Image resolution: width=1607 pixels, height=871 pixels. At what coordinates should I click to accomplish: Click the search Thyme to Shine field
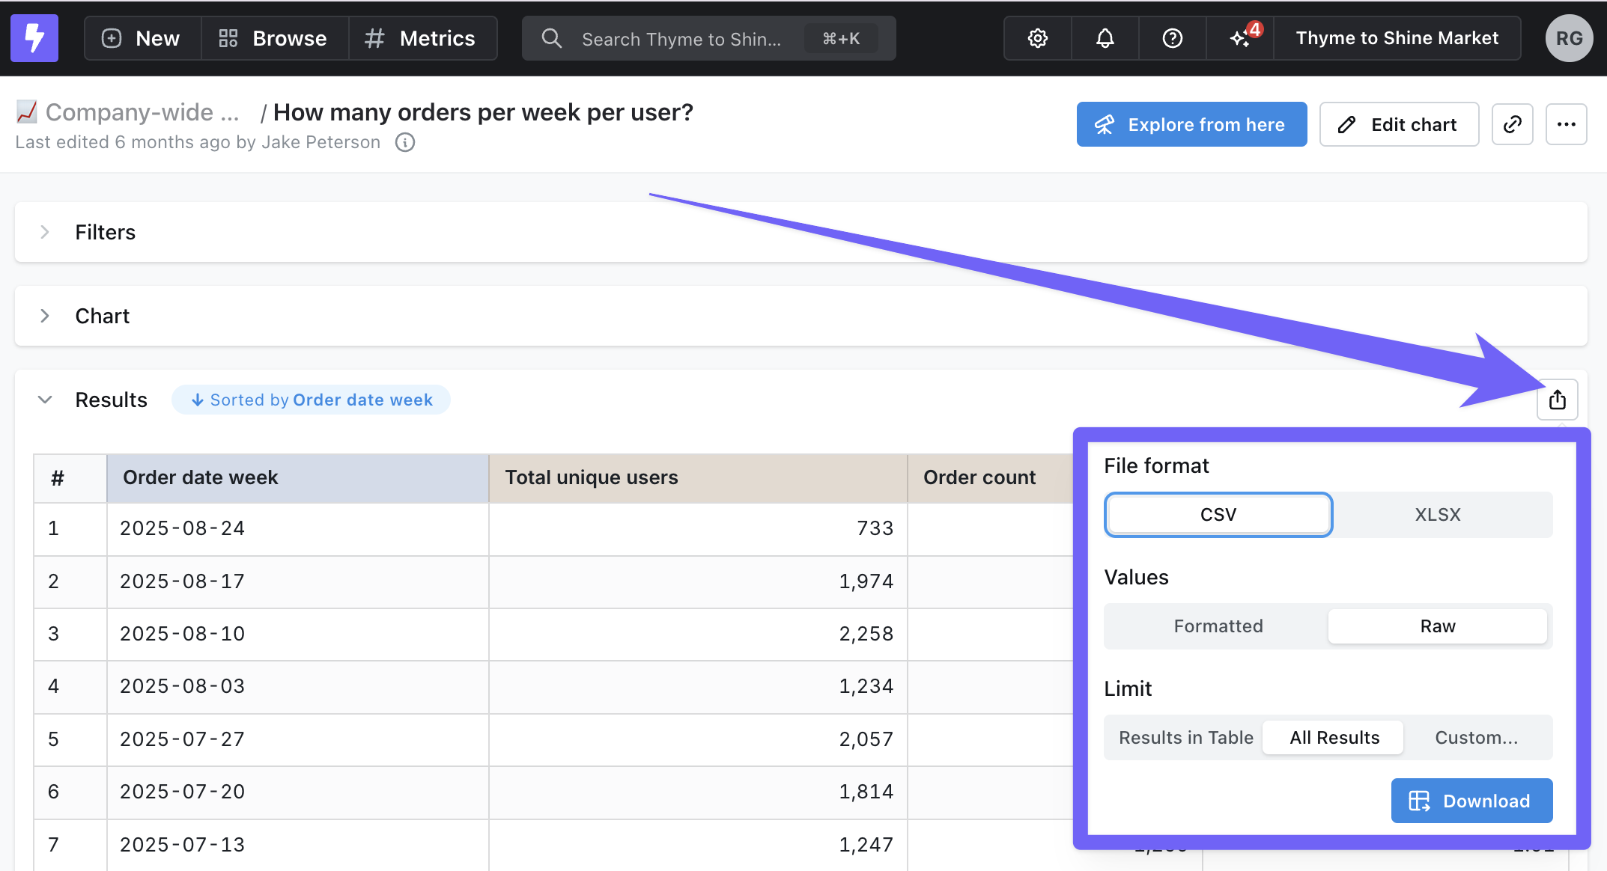pyautogui.click(x=681, y=39)
